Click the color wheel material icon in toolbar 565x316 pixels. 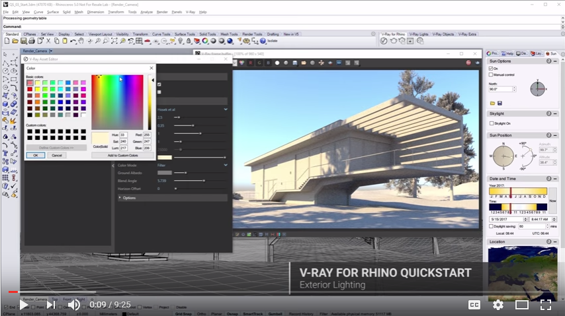[205, 41]
